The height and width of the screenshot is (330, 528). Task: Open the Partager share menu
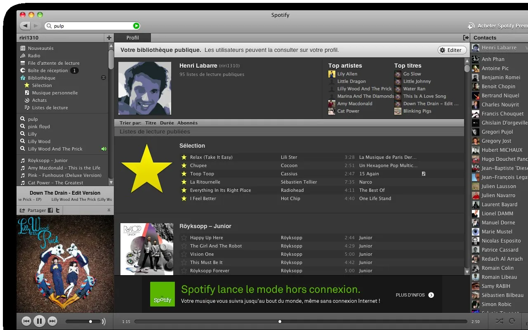coord(33,210)
